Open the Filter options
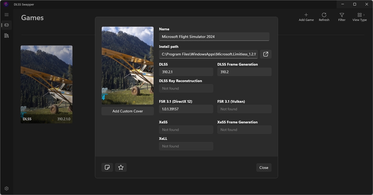This screenshot has width=373, height=195. [x=342, y=17]
